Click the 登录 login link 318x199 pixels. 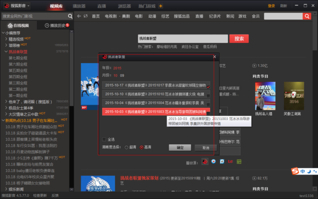pos(271,6)
